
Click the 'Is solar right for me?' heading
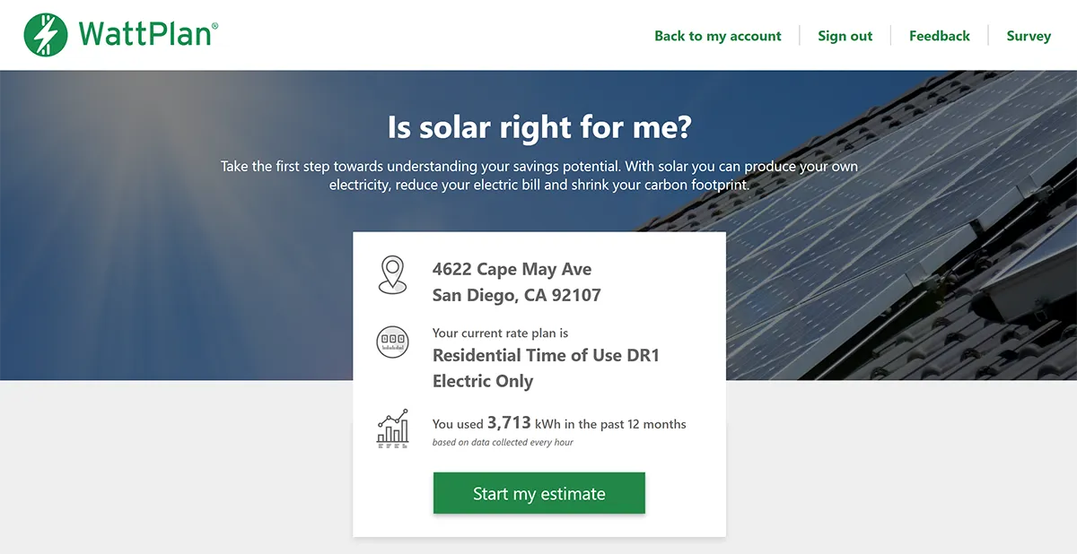(x=538, y=127)
